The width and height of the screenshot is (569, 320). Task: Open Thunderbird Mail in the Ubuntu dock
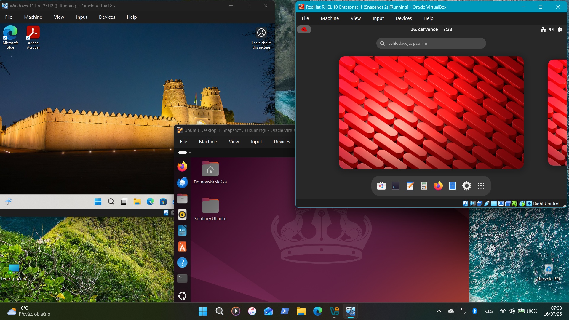coord(182,183)
